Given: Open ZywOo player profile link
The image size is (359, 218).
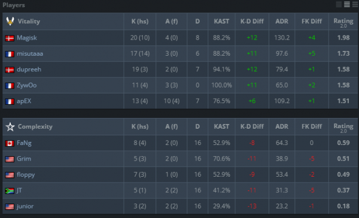Looking at the screenshot, I should [26, 85].
